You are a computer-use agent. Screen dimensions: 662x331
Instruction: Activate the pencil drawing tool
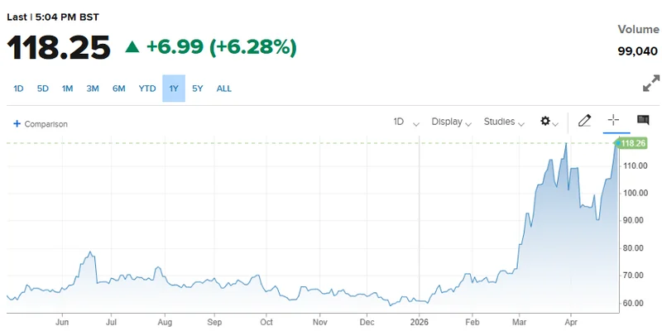584,121
